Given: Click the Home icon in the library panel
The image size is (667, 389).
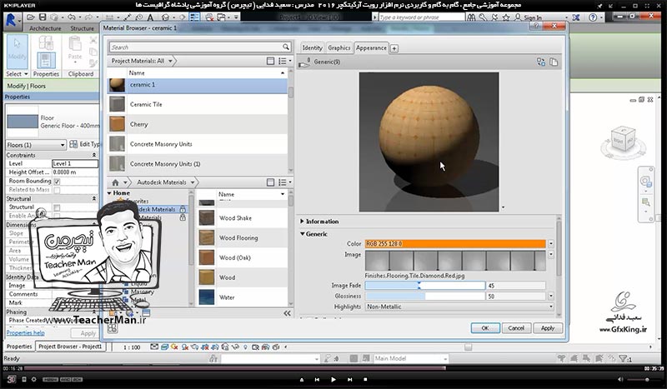Looking at the screenshot, I should tap(115, 182).
